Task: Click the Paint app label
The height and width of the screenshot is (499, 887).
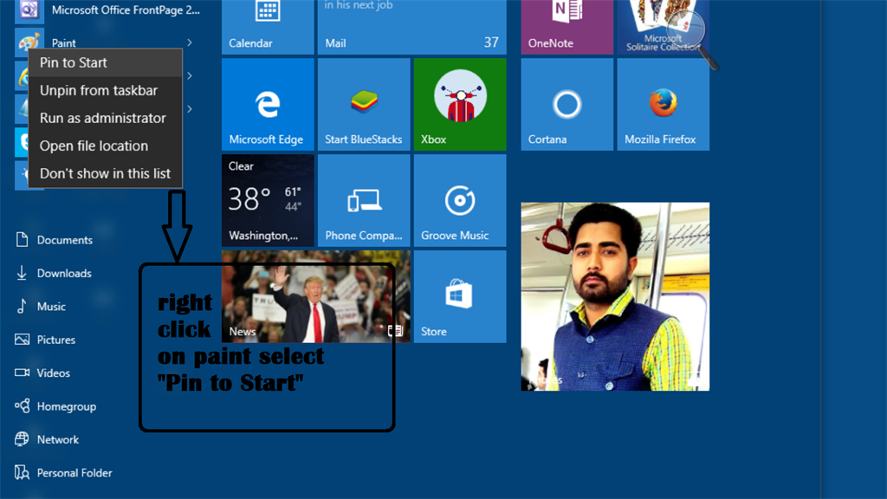Action: 63,43
